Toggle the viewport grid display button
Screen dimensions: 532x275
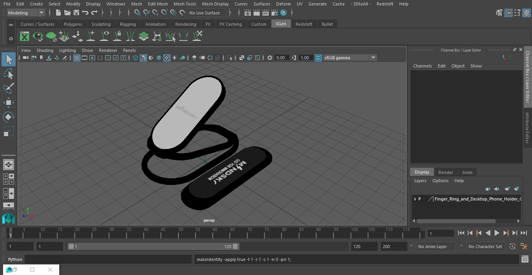pos(77,58)
